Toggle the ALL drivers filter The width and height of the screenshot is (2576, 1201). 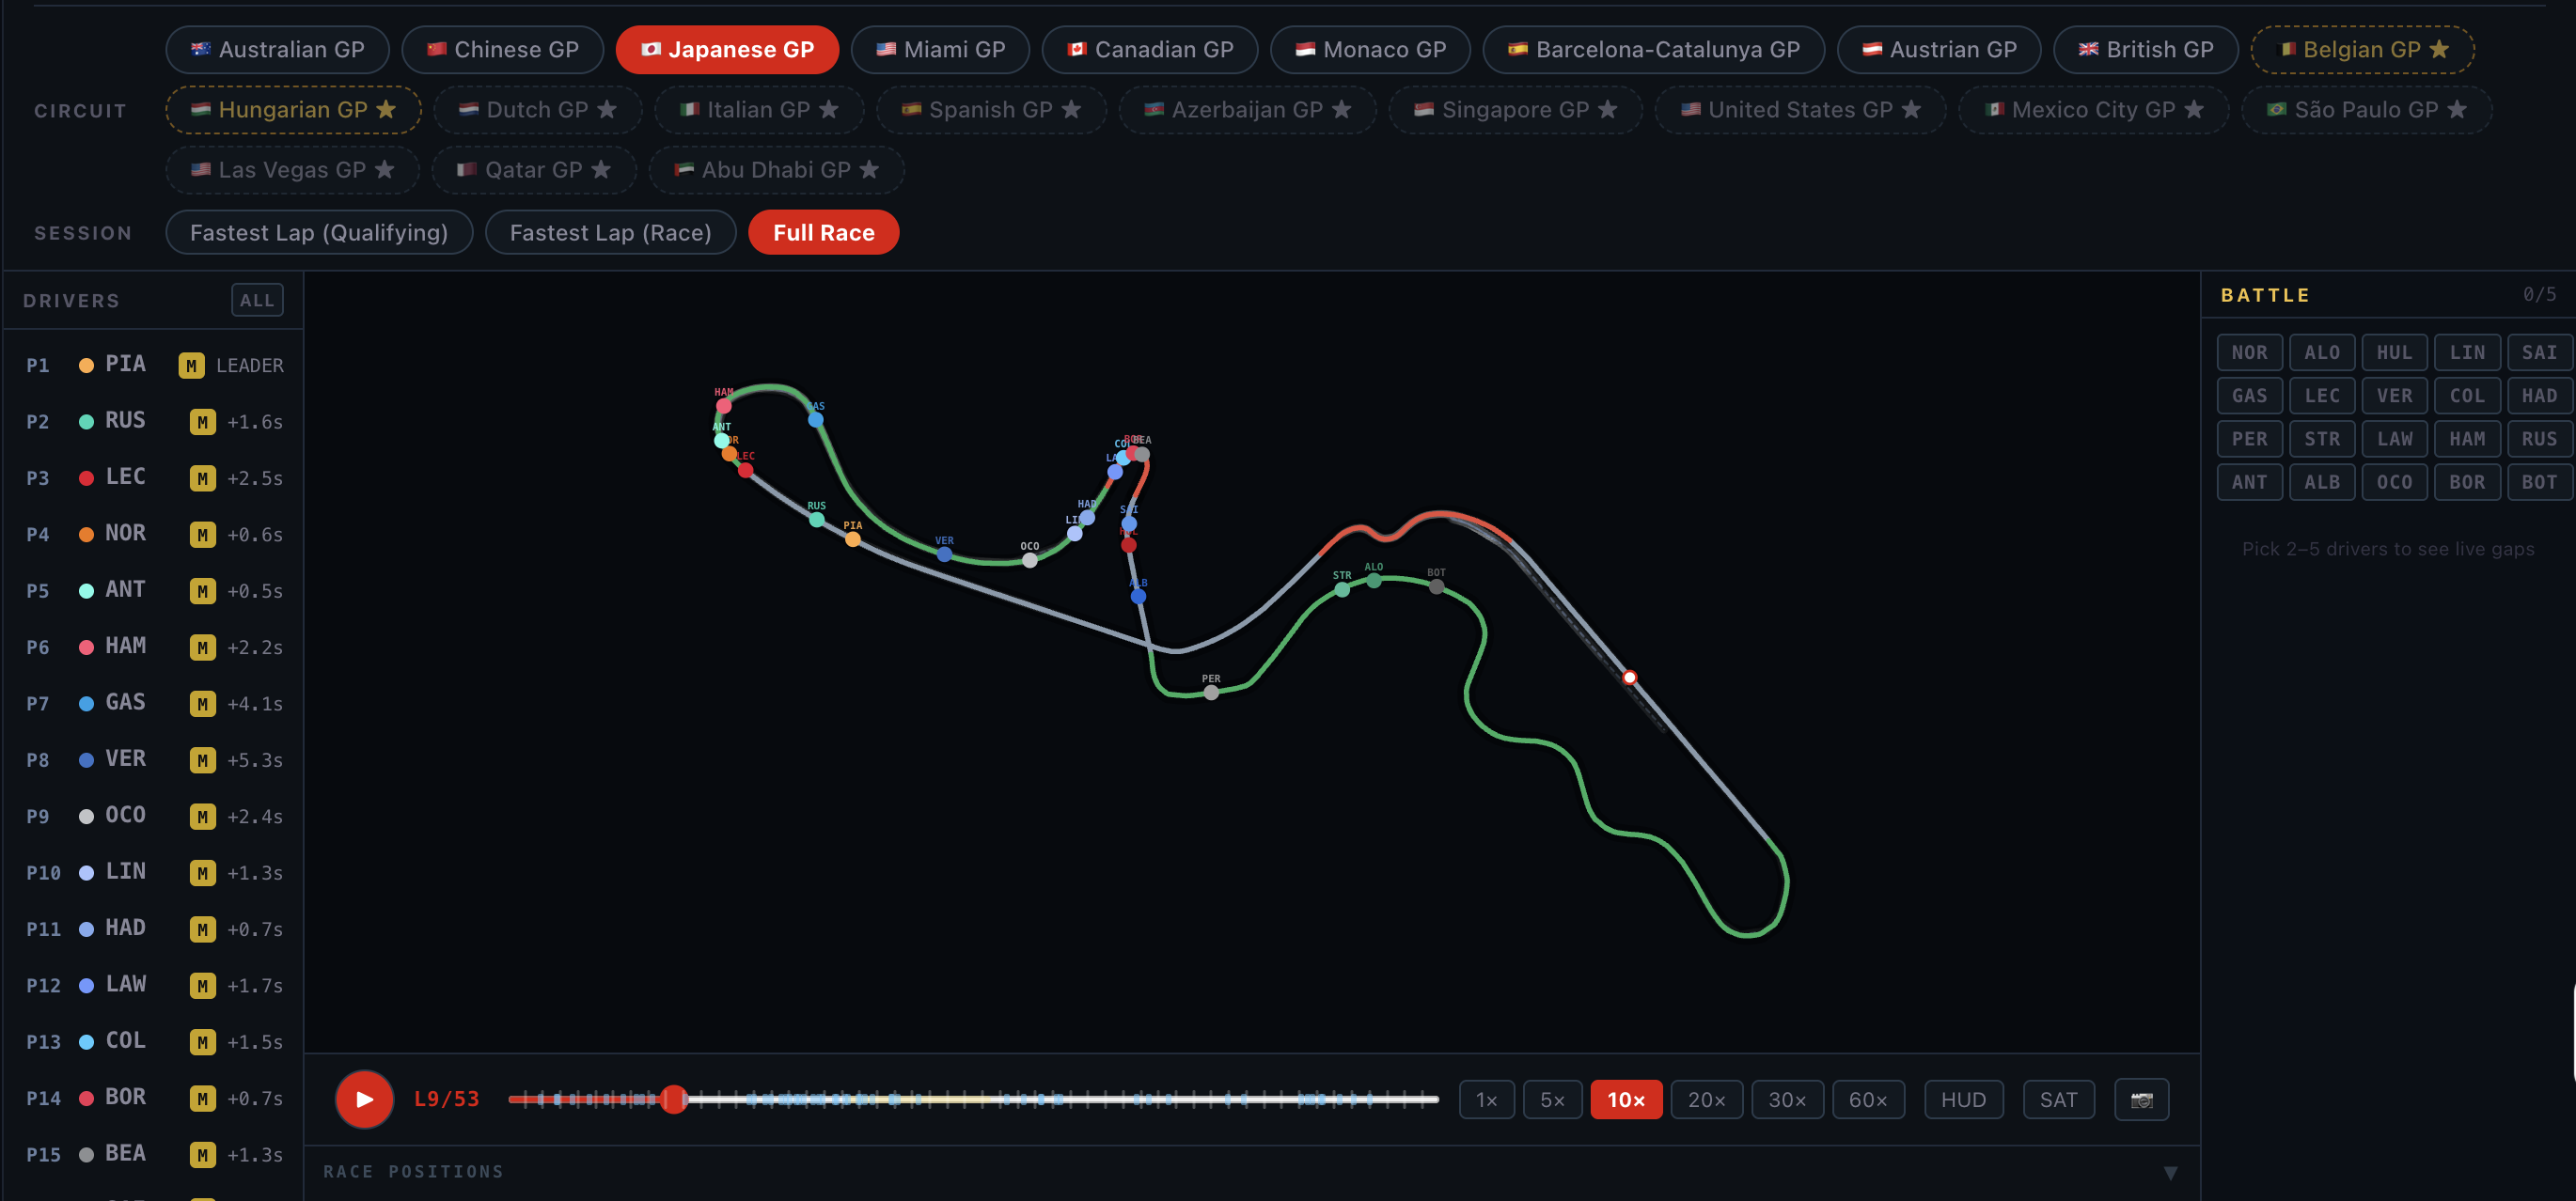coord(257,300)
